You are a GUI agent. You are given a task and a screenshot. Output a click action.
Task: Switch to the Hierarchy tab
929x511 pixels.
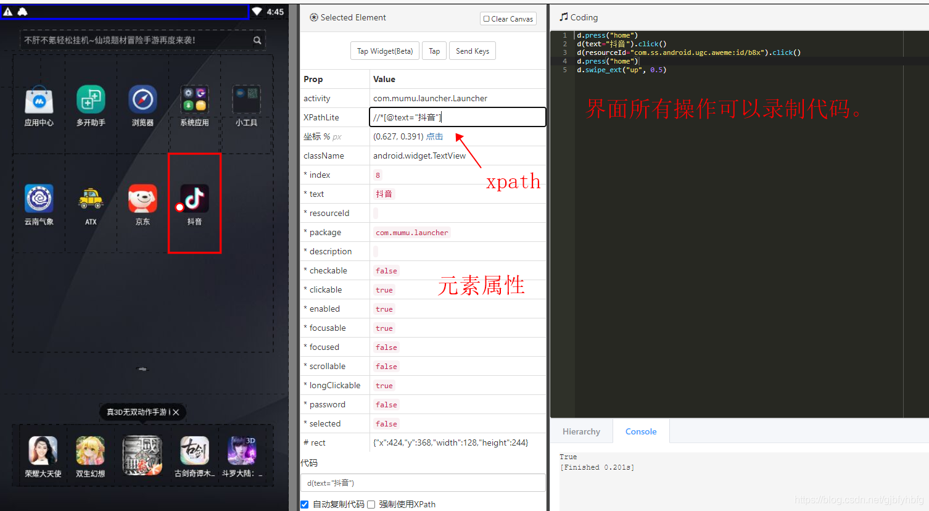(582, 431)
